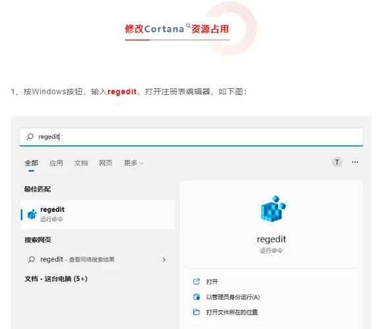
Task: Open the three-dots more options menu
Action: (355, 162)
